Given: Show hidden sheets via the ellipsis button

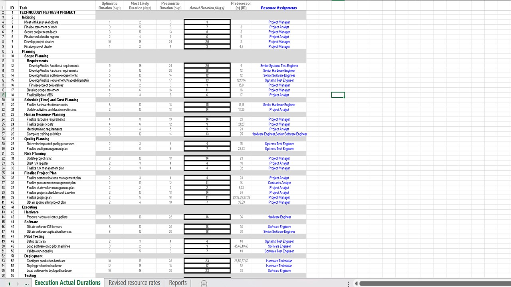Looking at the screenshot, I should point(27,283).
